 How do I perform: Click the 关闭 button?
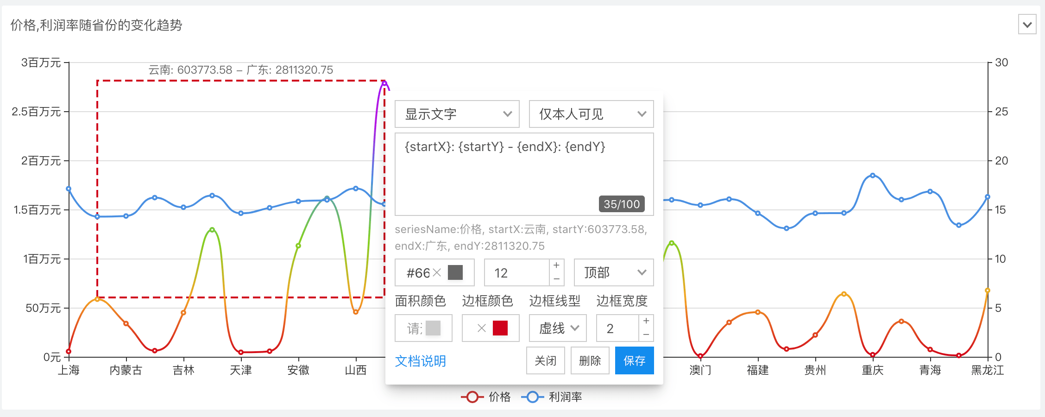545,361
